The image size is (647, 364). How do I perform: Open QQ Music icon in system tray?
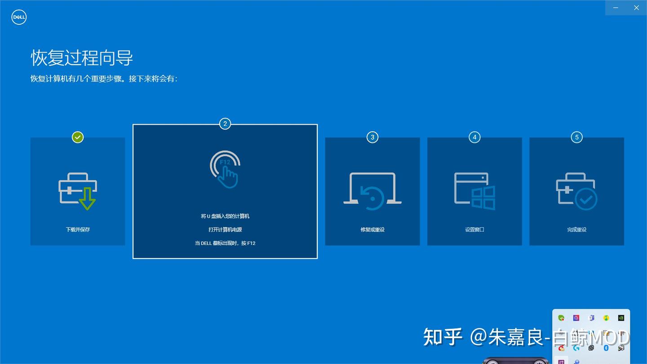(x=606, y=318)
